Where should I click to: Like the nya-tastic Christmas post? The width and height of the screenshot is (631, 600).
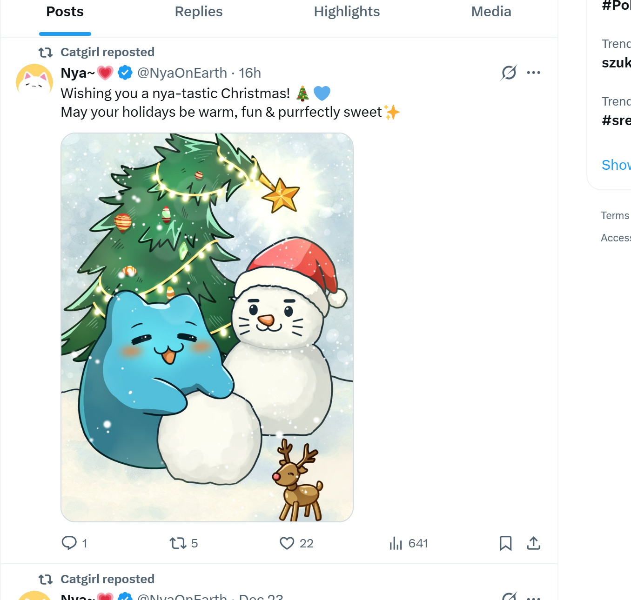(x=287, y=543)
